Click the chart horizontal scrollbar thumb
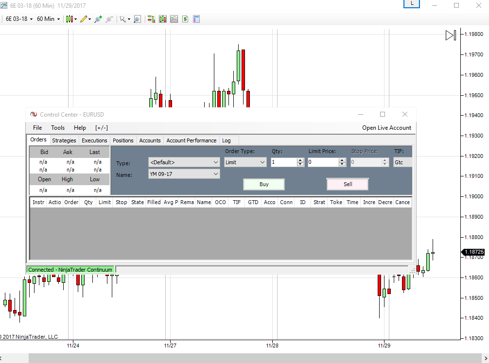The height and width of the screenshot is (363, 489). tap(255, 358)
